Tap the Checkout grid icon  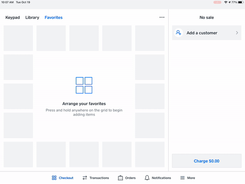point(54,178)
